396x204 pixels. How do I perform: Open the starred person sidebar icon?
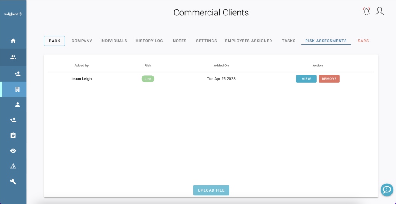pyautogui.click(x=17, y=74)
